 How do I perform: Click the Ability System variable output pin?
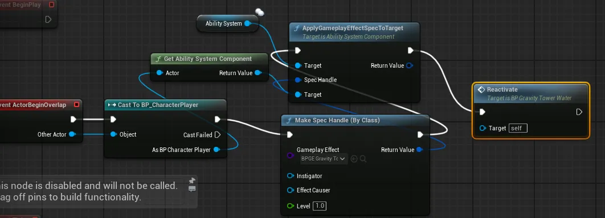coord(247,23)
